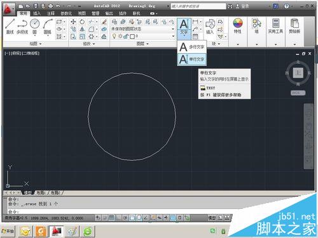This screenshot has width=318, height=238.
Task: Toggle the layer lightbulb on/off icon
Action: pos(114,36)
